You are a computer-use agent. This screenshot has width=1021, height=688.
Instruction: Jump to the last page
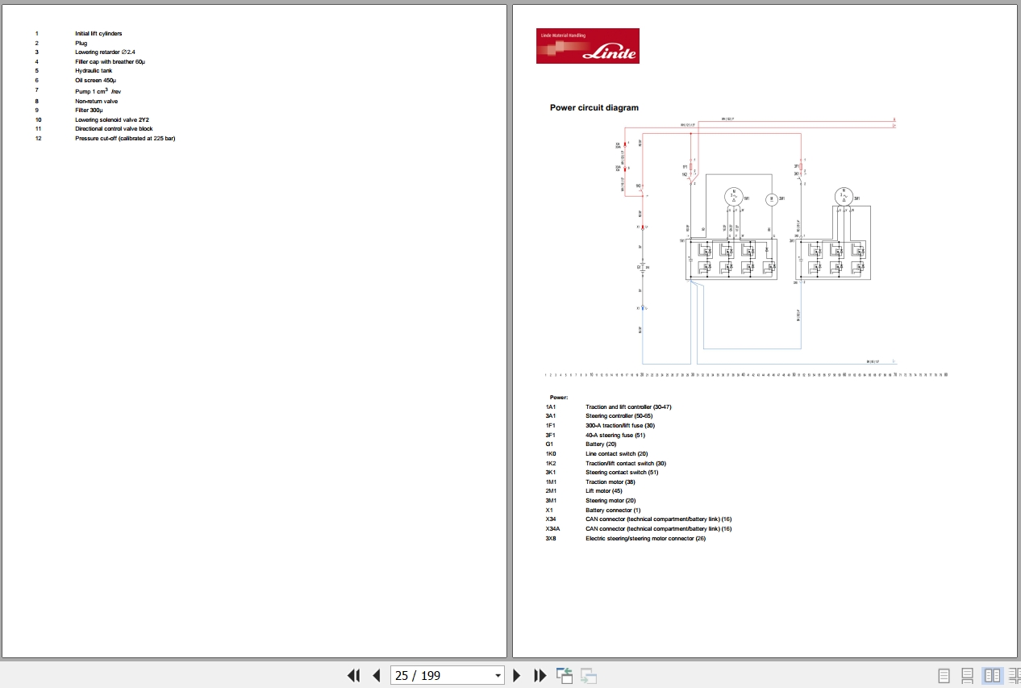tap(540, 676)
